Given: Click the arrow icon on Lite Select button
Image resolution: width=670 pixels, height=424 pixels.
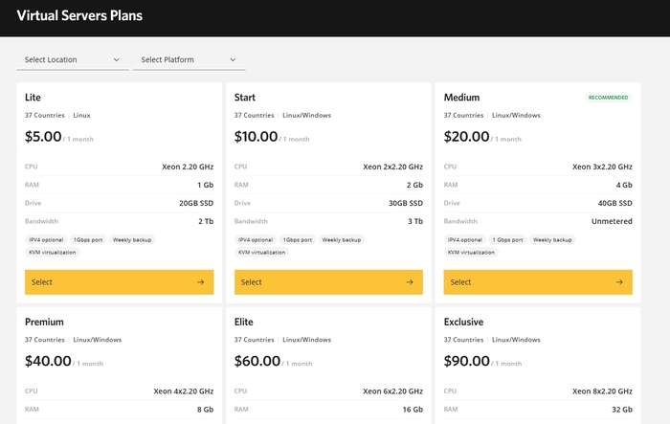Looking at the screenshot, I should [x=200, y=282].
